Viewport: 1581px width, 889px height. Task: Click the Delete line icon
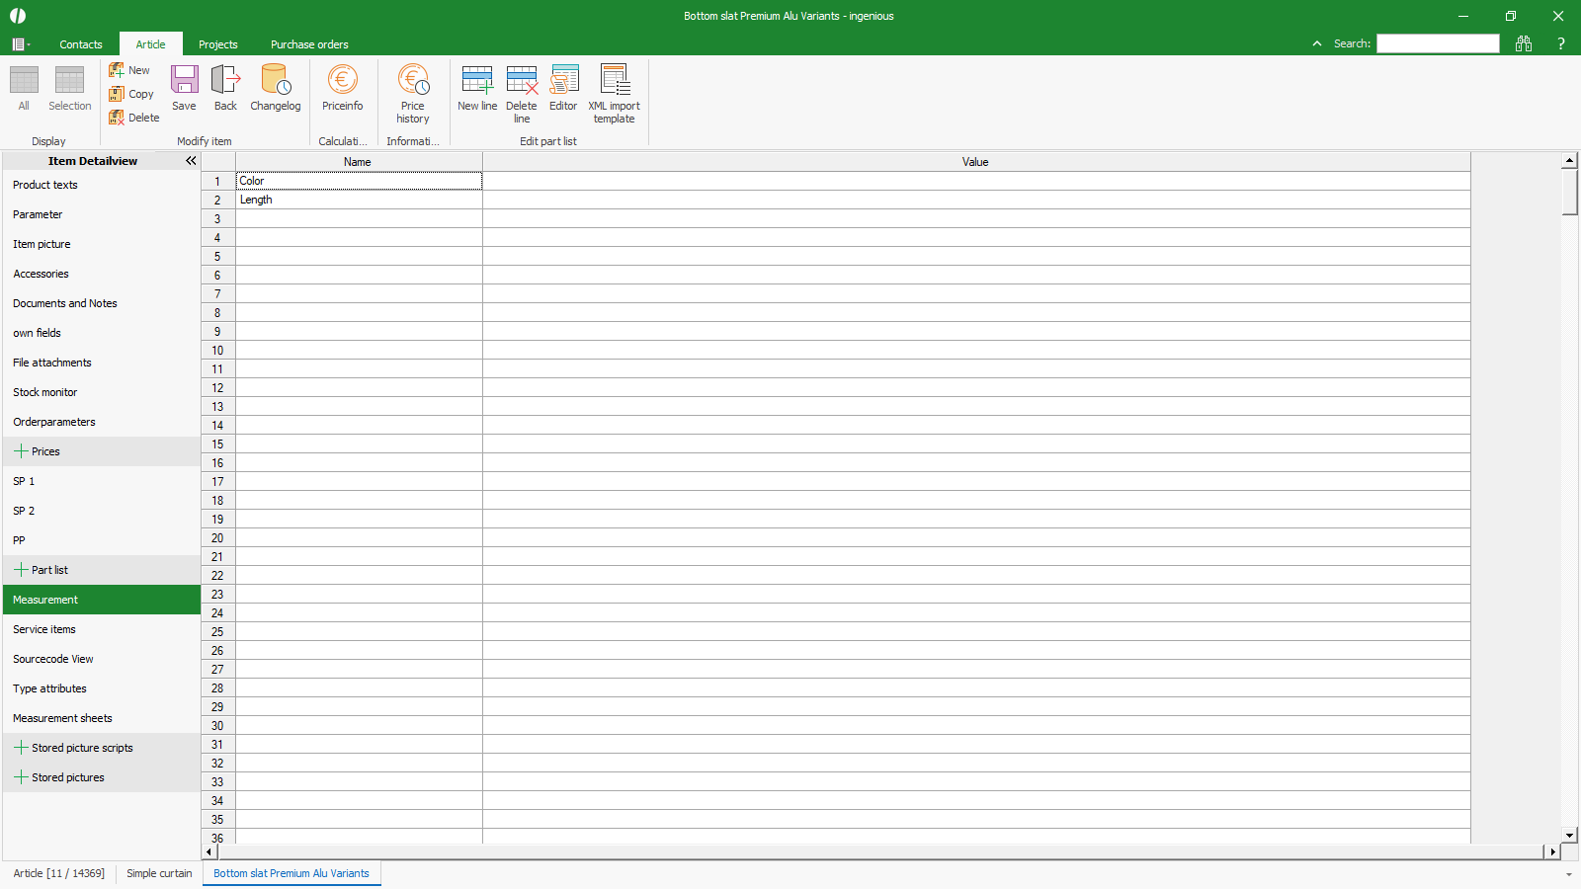(522, 93)
